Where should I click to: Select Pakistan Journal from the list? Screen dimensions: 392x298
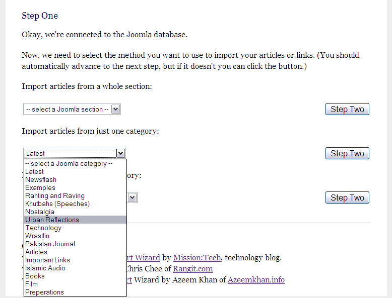point(50,244)
